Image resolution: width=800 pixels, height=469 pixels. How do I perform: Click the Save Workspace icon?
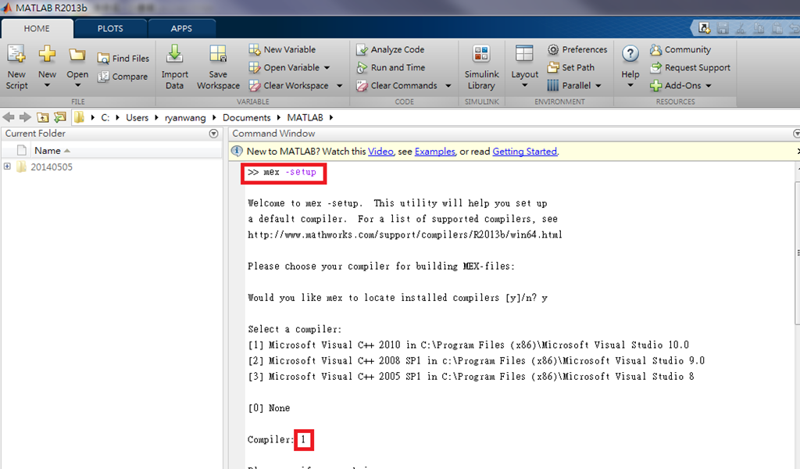click(218, 54)
